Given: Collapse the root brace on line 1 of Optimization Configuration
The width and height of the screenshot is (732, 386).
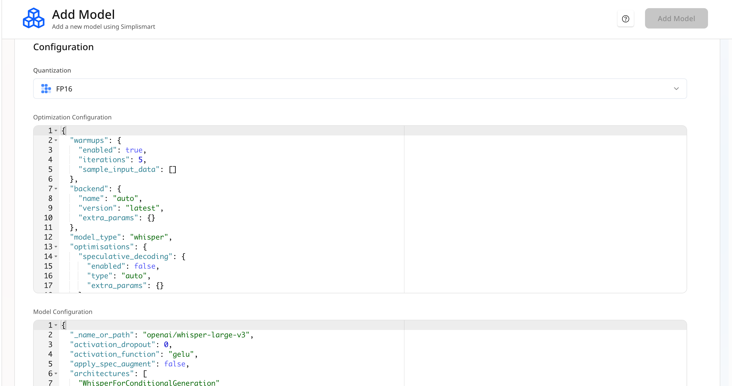Looking at the screenshot, I should [56, 131].
